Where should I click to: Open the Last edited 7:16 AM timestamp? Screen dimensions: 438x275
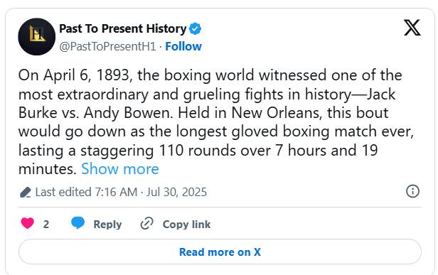[x=86, y=192]
